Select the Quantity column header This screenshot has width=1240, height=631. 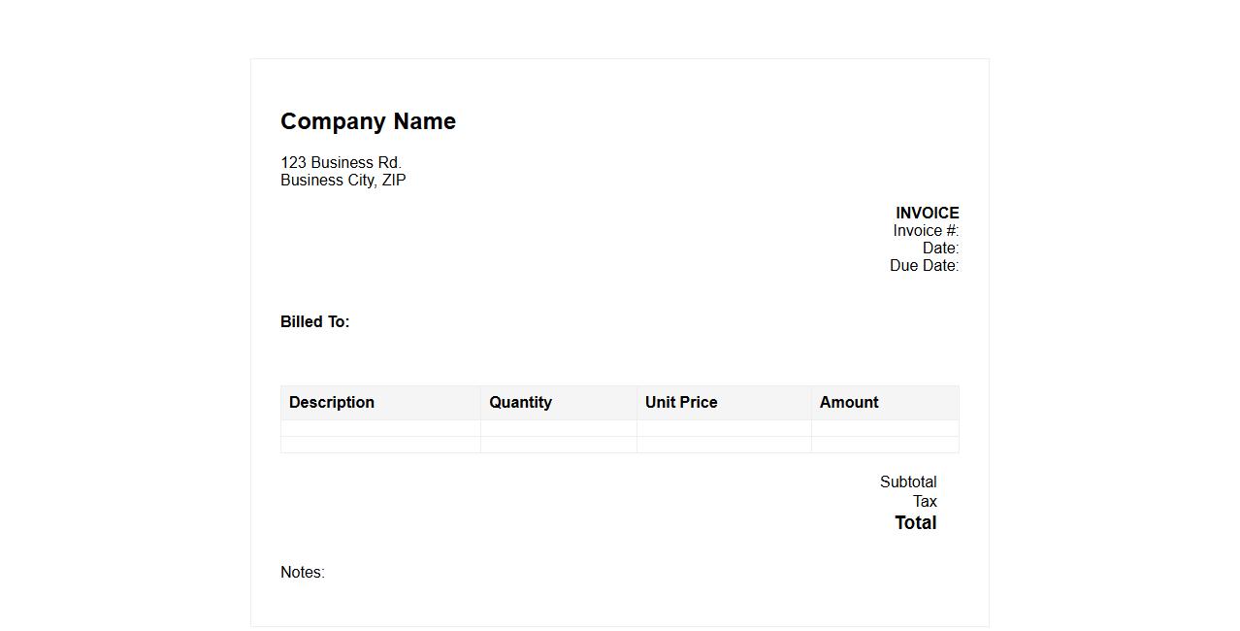520,402
